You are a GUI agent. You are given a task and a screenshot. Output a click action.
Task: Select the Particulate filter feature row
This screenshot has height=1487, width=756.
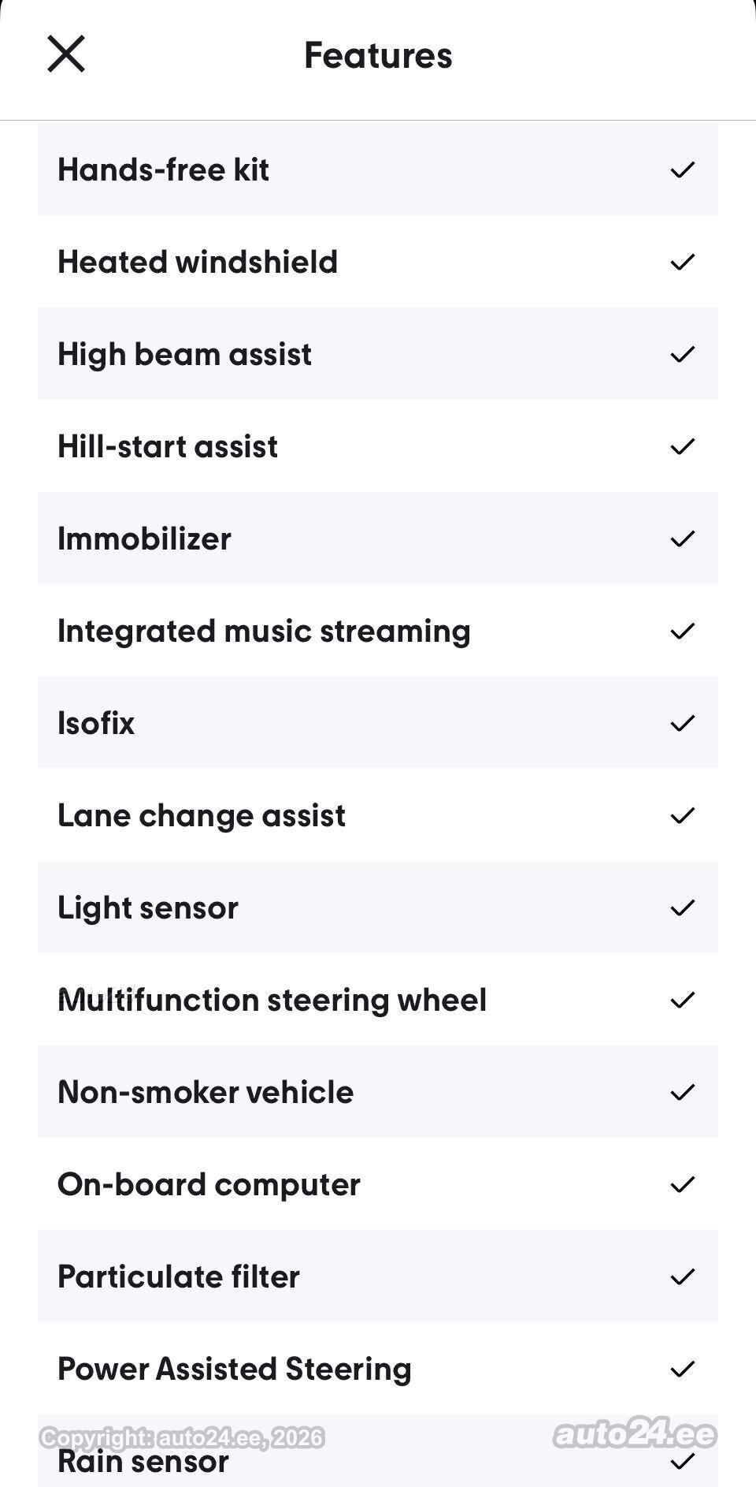point(378,1276)
